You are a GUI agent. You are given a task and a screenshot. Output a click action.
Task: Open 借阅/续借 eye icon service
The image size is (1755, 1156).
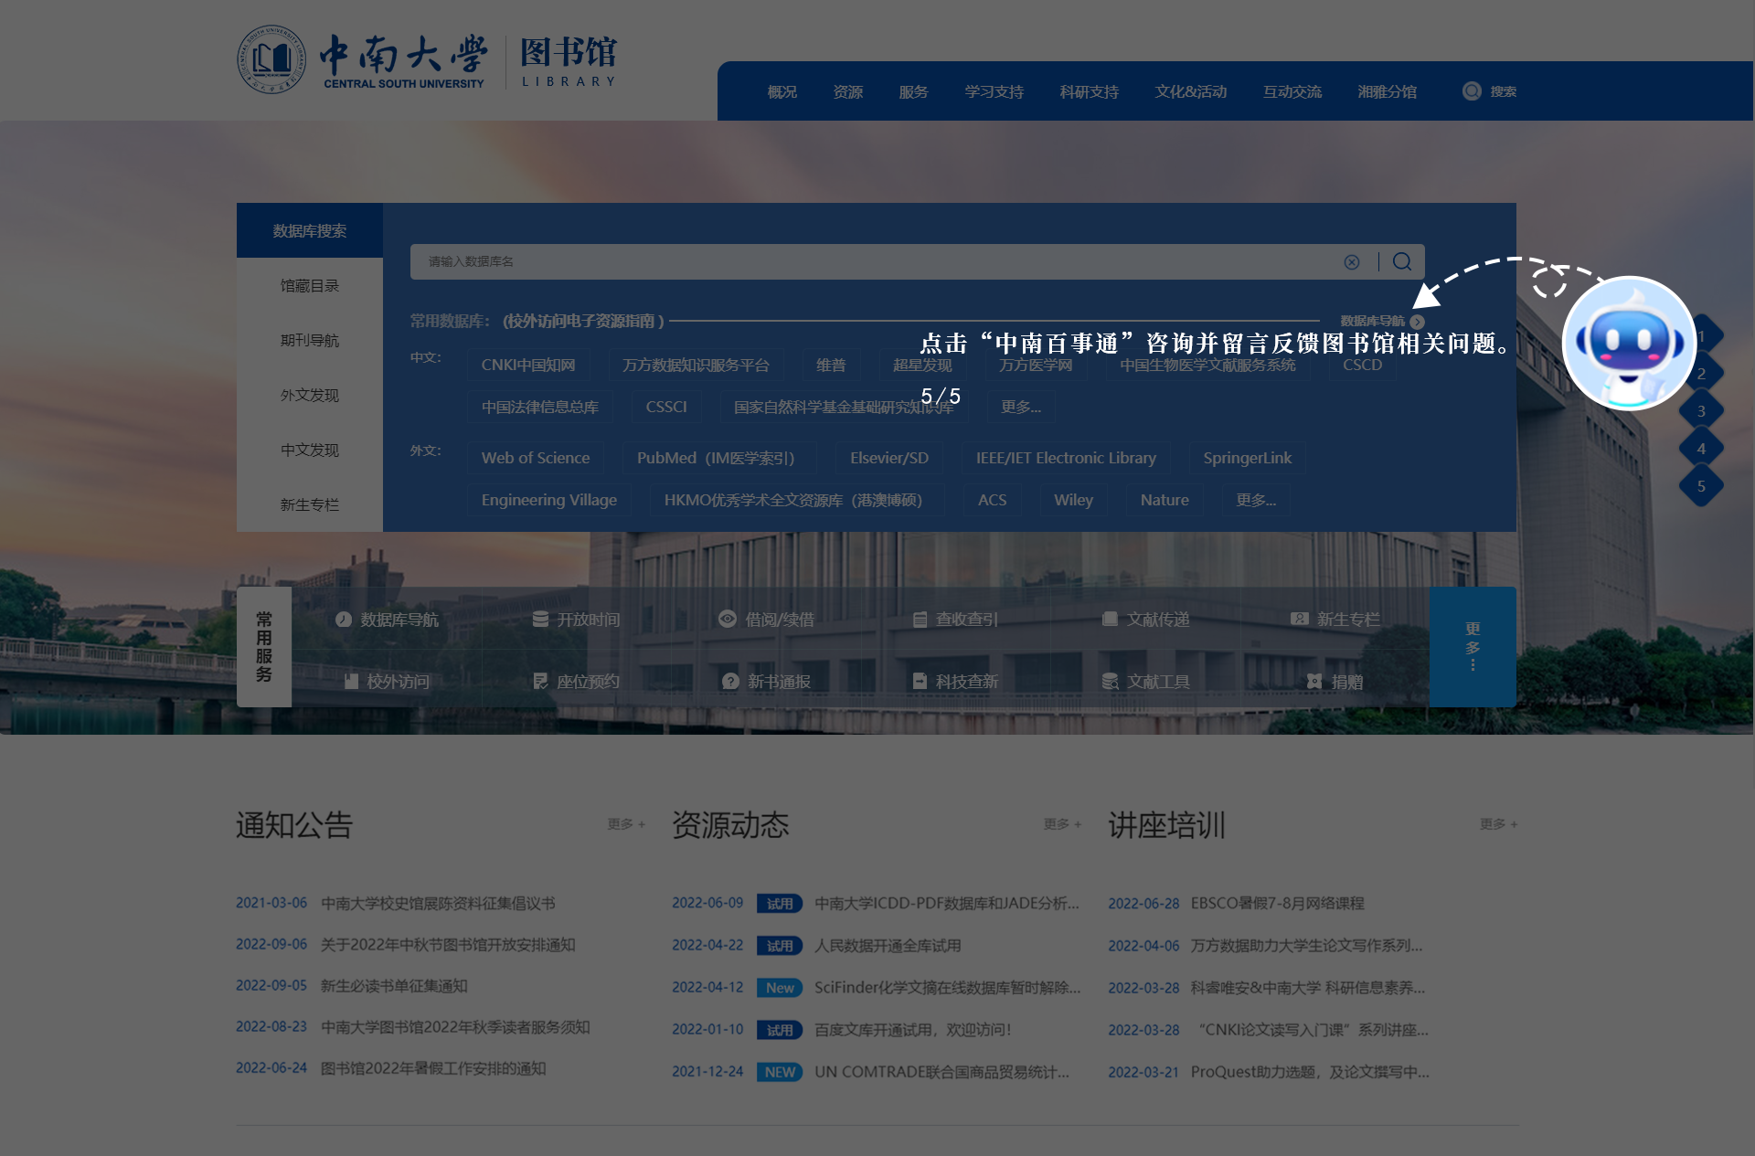(x=728, y=620)
